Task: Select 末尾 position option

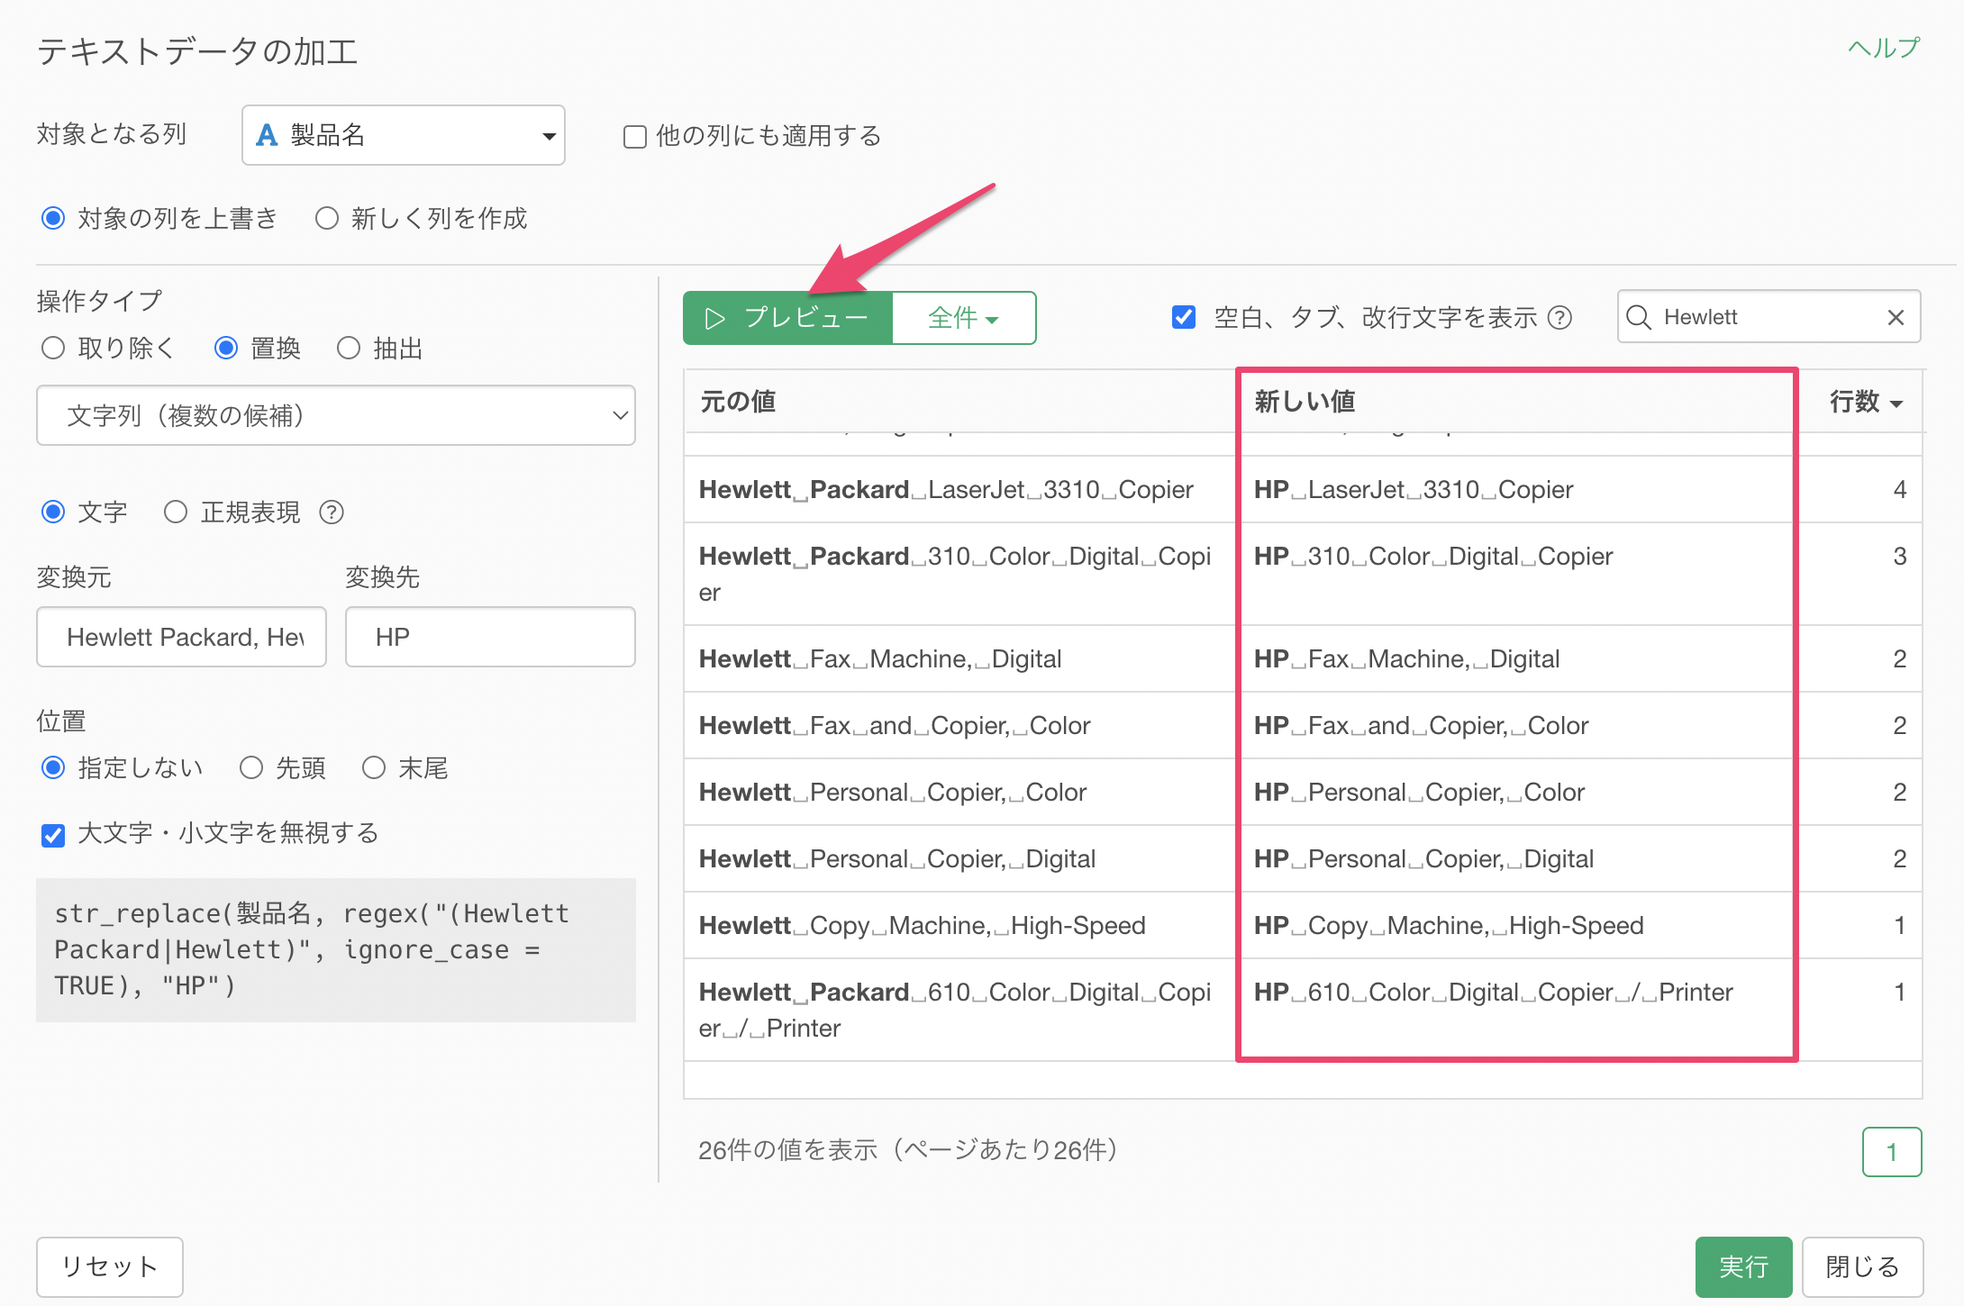Action: [x=374, y=767]
